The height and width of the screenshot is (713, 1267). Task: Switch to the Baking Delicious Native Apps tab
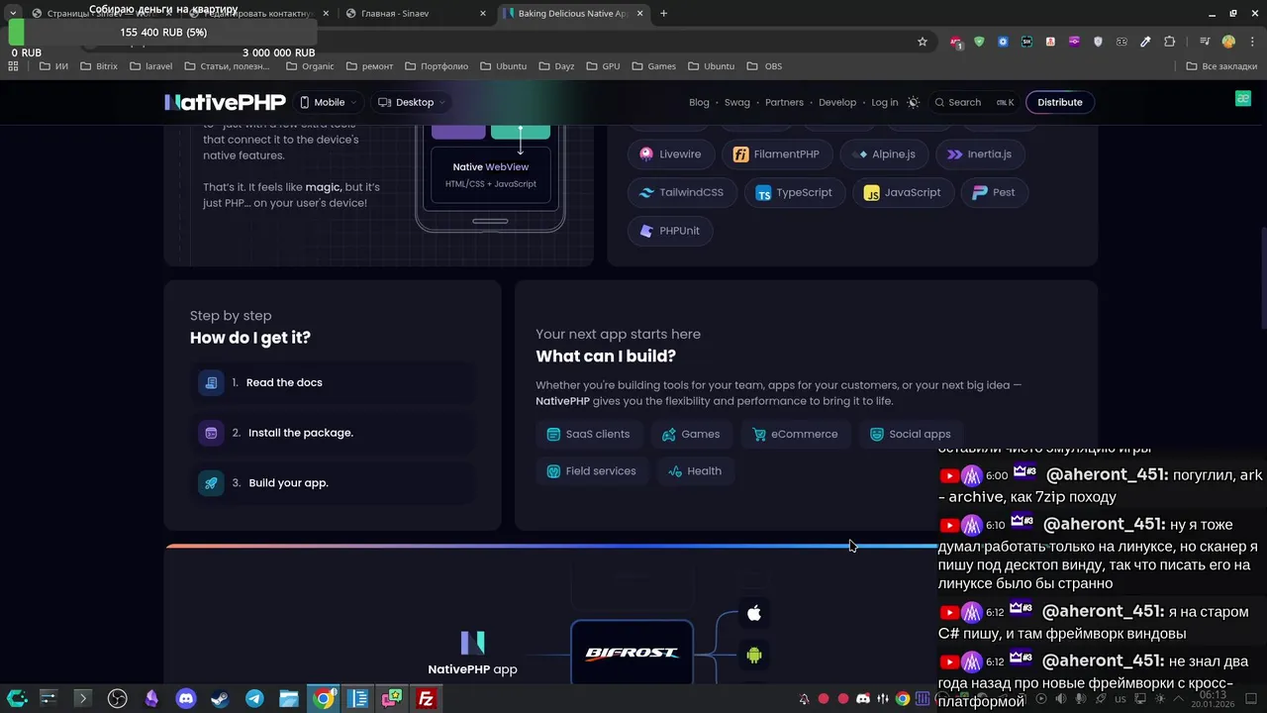(573, 14)
